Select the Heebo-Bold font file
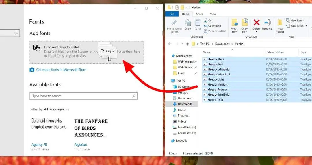The image size is (312, 165). pyautogui.click(x=215, y=64)
